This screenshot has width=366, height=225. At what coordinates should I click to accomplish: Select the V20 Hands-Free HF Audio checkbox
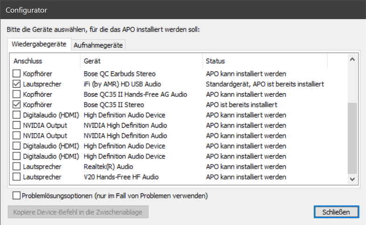(x=17, y=177)
